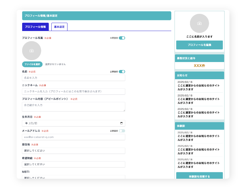Enable public setting for email address
The image size is (246, 191).
(122, 131)
